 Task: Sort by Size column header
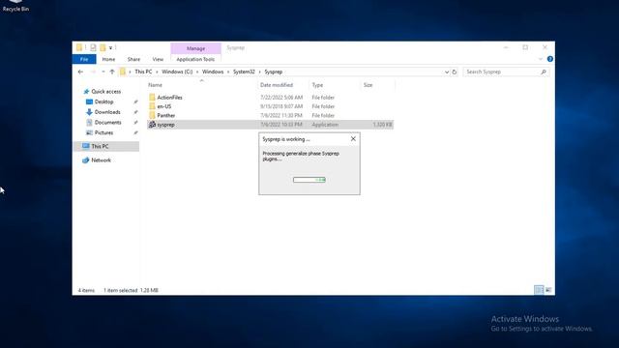click(368, 85)
